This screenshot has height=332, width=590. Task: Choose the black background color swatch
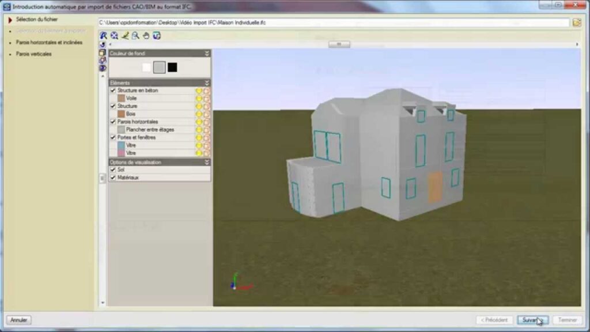click(x=172, y=67)
